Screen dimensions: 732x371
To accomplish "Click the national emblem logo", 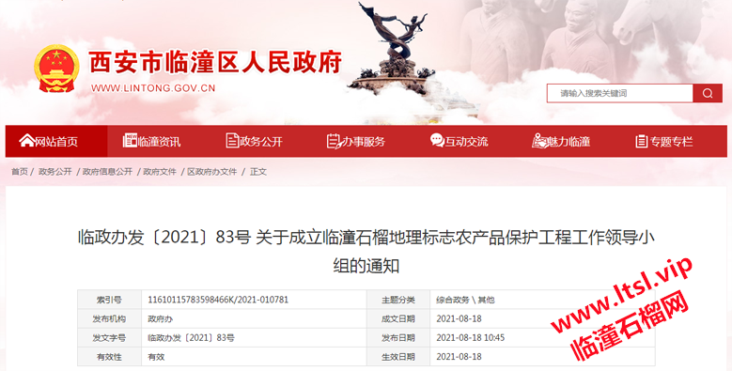I will [56, 69].
